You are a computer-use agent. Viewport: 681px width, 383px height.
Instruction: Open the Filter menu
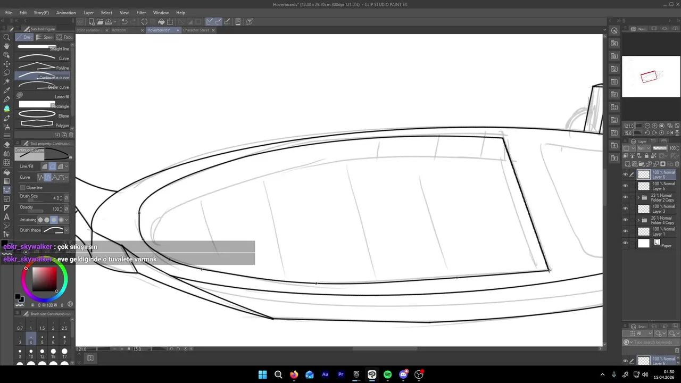click(141, 13)
